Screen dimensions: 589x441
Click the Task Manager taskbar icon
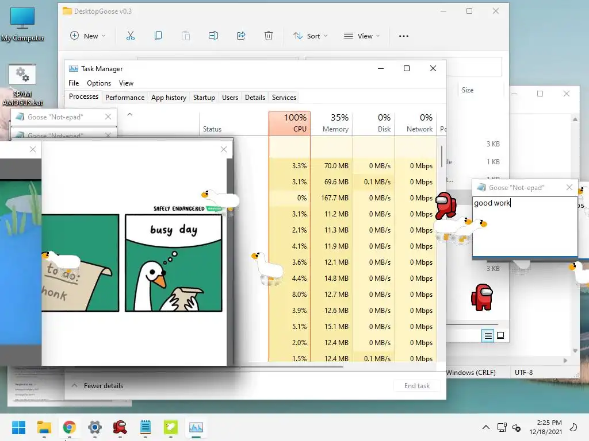click(196, 427)
